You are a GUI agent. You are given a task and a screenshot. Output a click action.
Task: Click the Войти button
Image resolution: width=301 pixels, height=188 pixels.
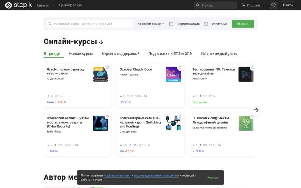click(288, 5)
